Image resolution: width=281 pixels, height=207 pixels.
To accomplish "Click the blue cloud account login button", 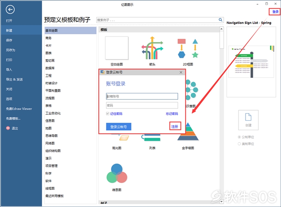I will pos(119,127).
